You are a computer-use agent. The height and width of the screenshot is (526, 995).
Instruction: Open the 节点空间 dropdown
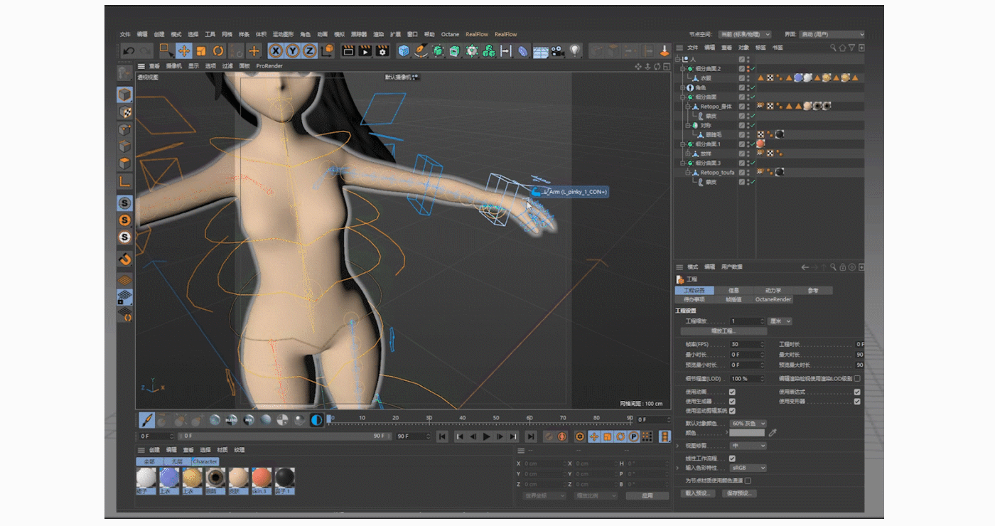[x=745, y=34]
